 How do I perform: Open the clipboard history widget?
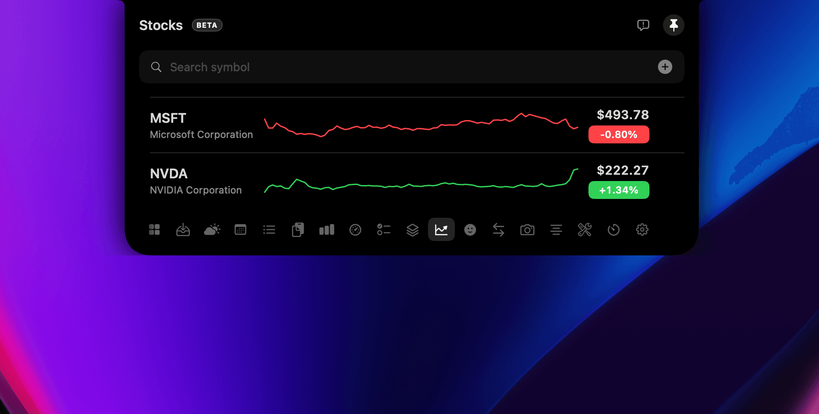tap(298, 230)
